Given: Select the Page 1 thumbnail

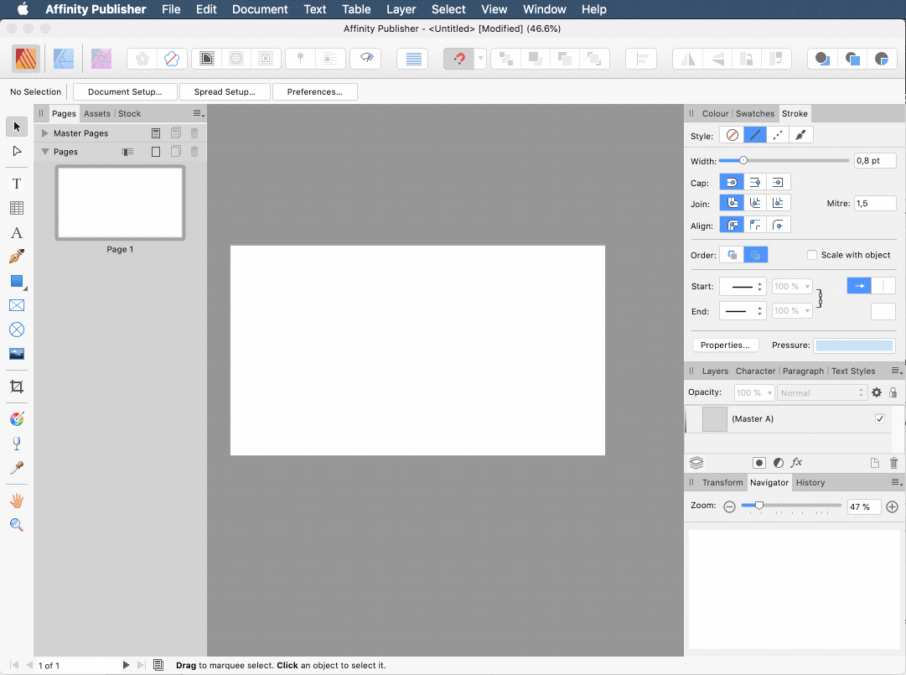Looking at the screenshot, I should tap(120, 202).
